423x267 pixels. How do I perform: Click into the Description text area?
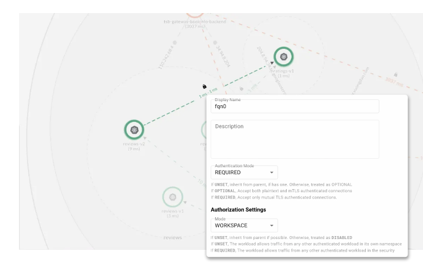(295, 139)
